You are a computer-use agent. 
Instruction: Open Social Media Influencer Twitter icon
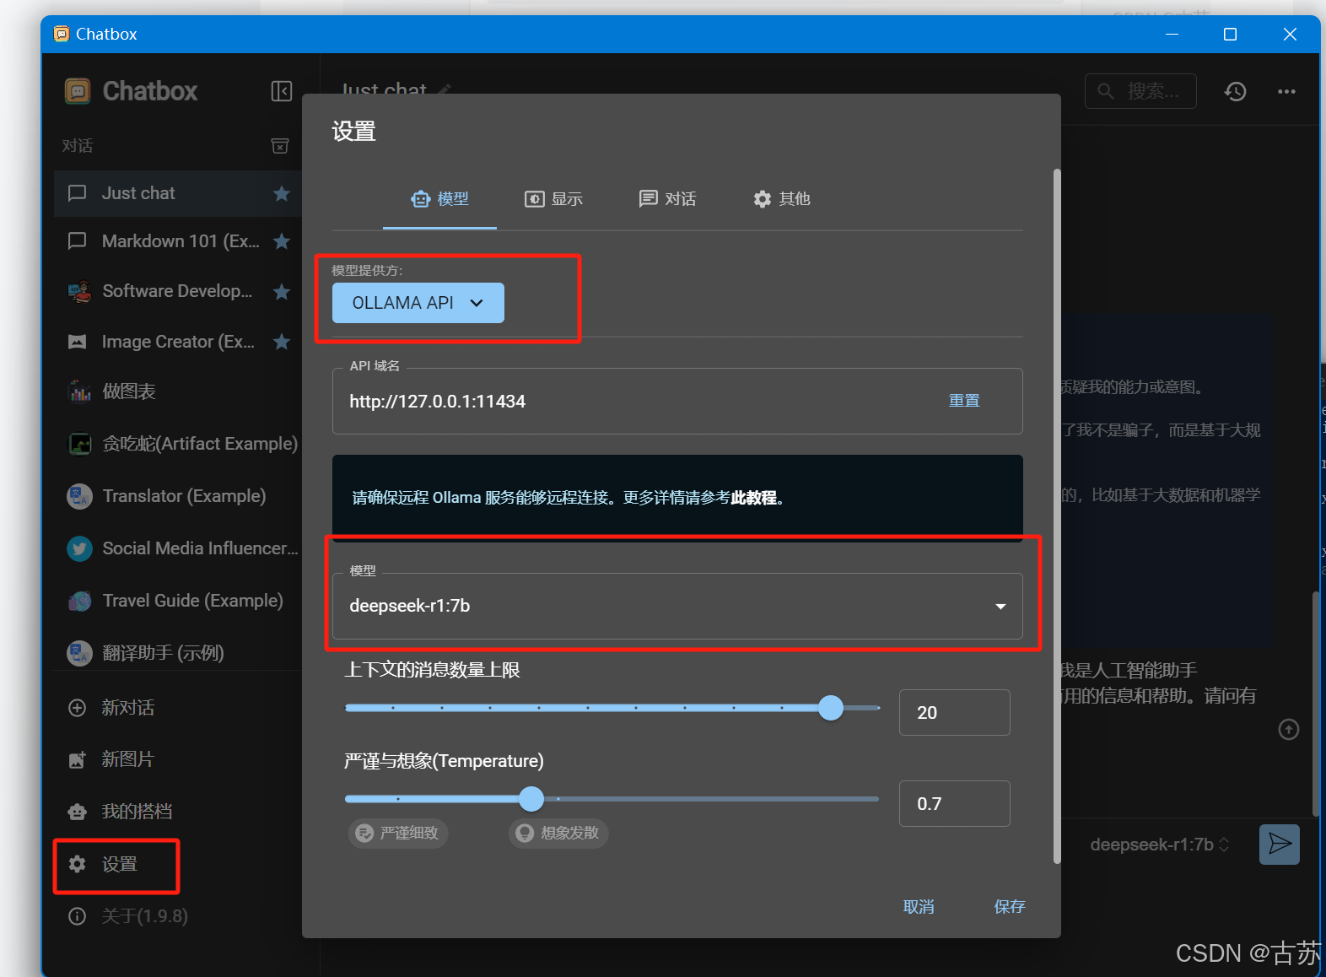click(x=79, y=548)
